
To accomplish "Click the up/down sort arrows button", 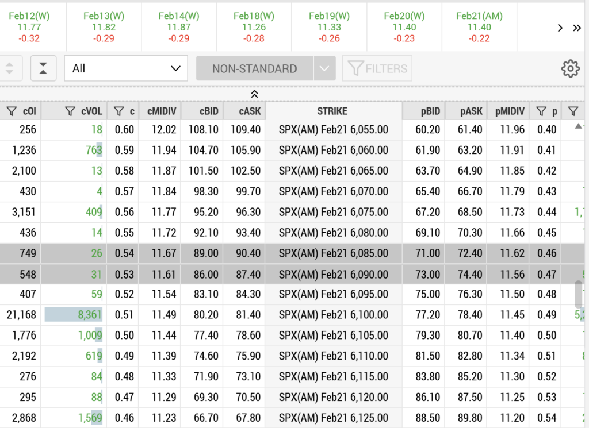I will coord(10,68).
